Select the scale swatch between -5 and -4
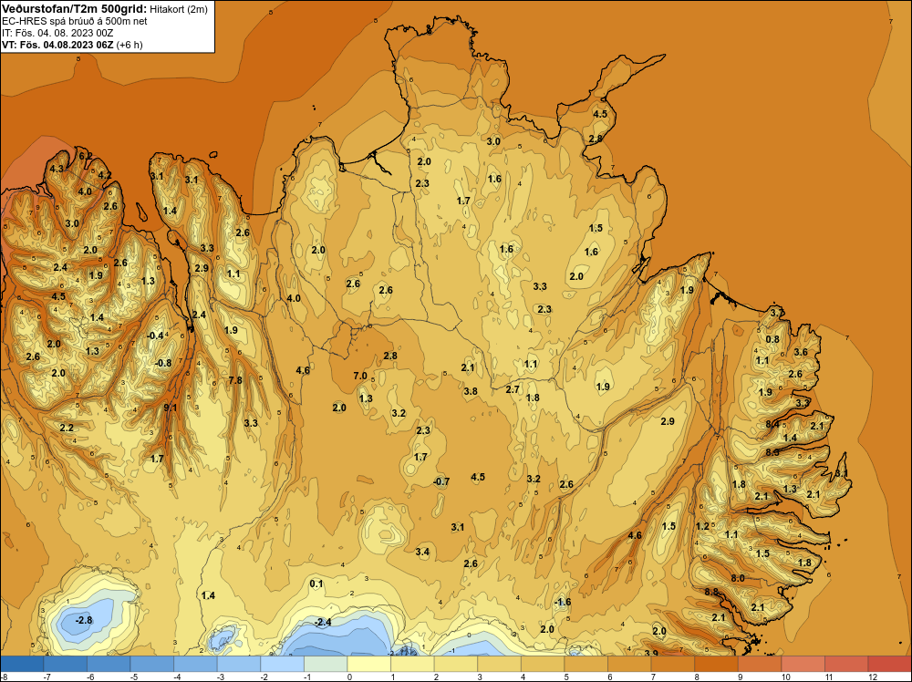The width and height of the screenshot is (912, 682). 151,664
